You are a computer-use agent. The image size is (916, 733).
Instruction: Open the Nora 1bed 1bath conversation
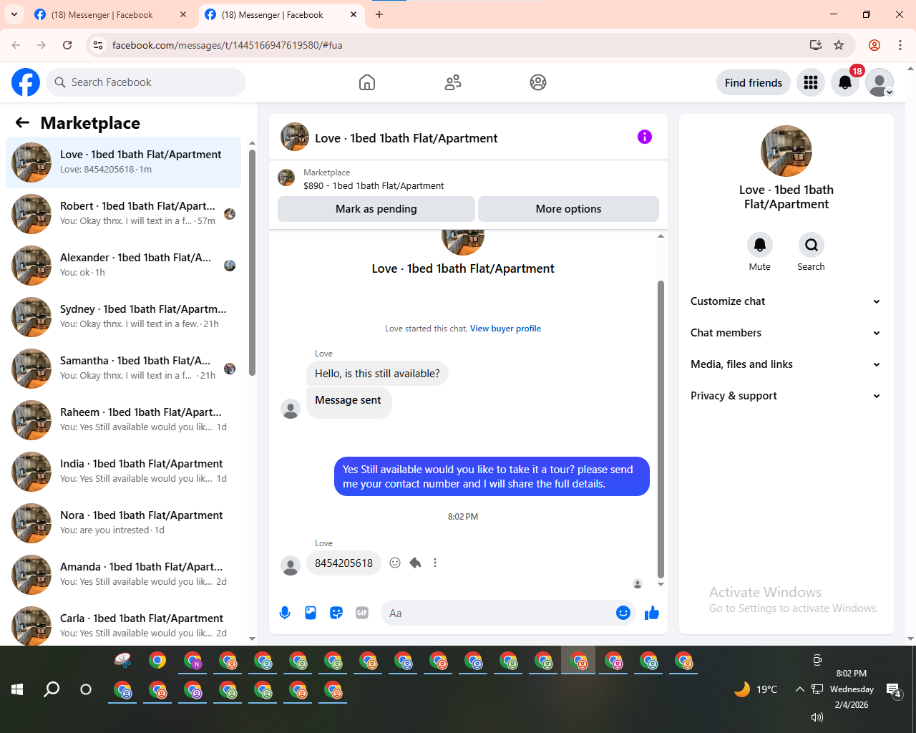pyautogui.click(x=123, y=523)
